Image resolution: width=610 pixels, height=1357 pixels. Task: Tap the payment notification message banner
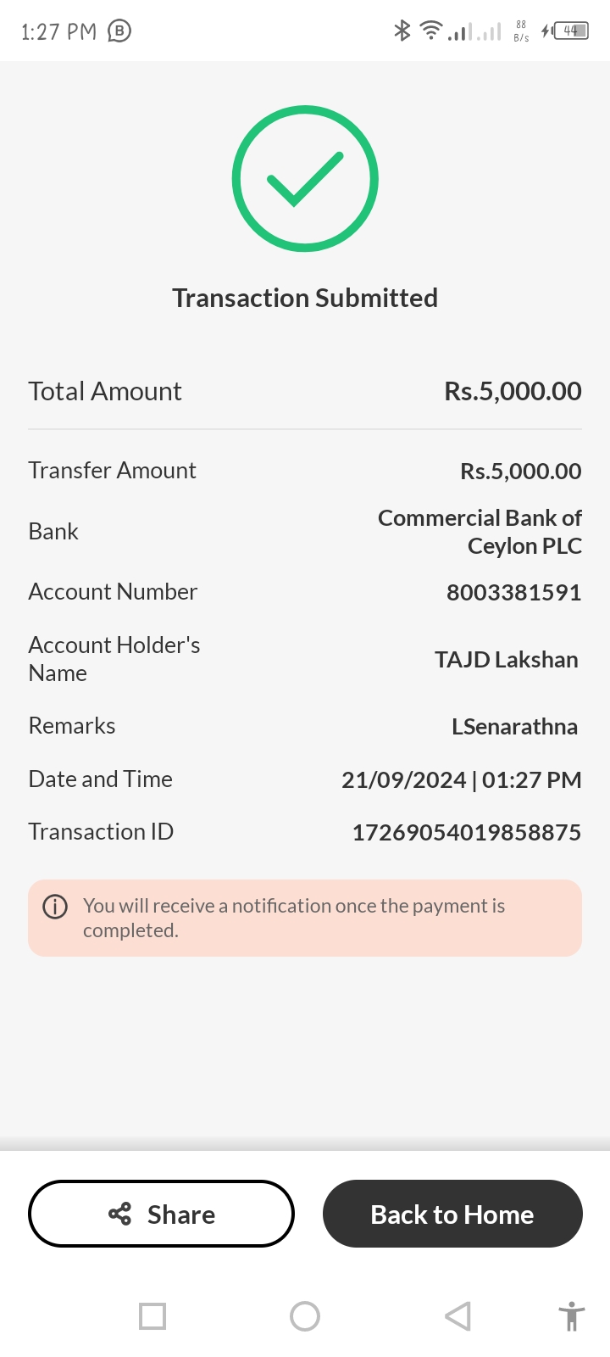tap(305, 918)
